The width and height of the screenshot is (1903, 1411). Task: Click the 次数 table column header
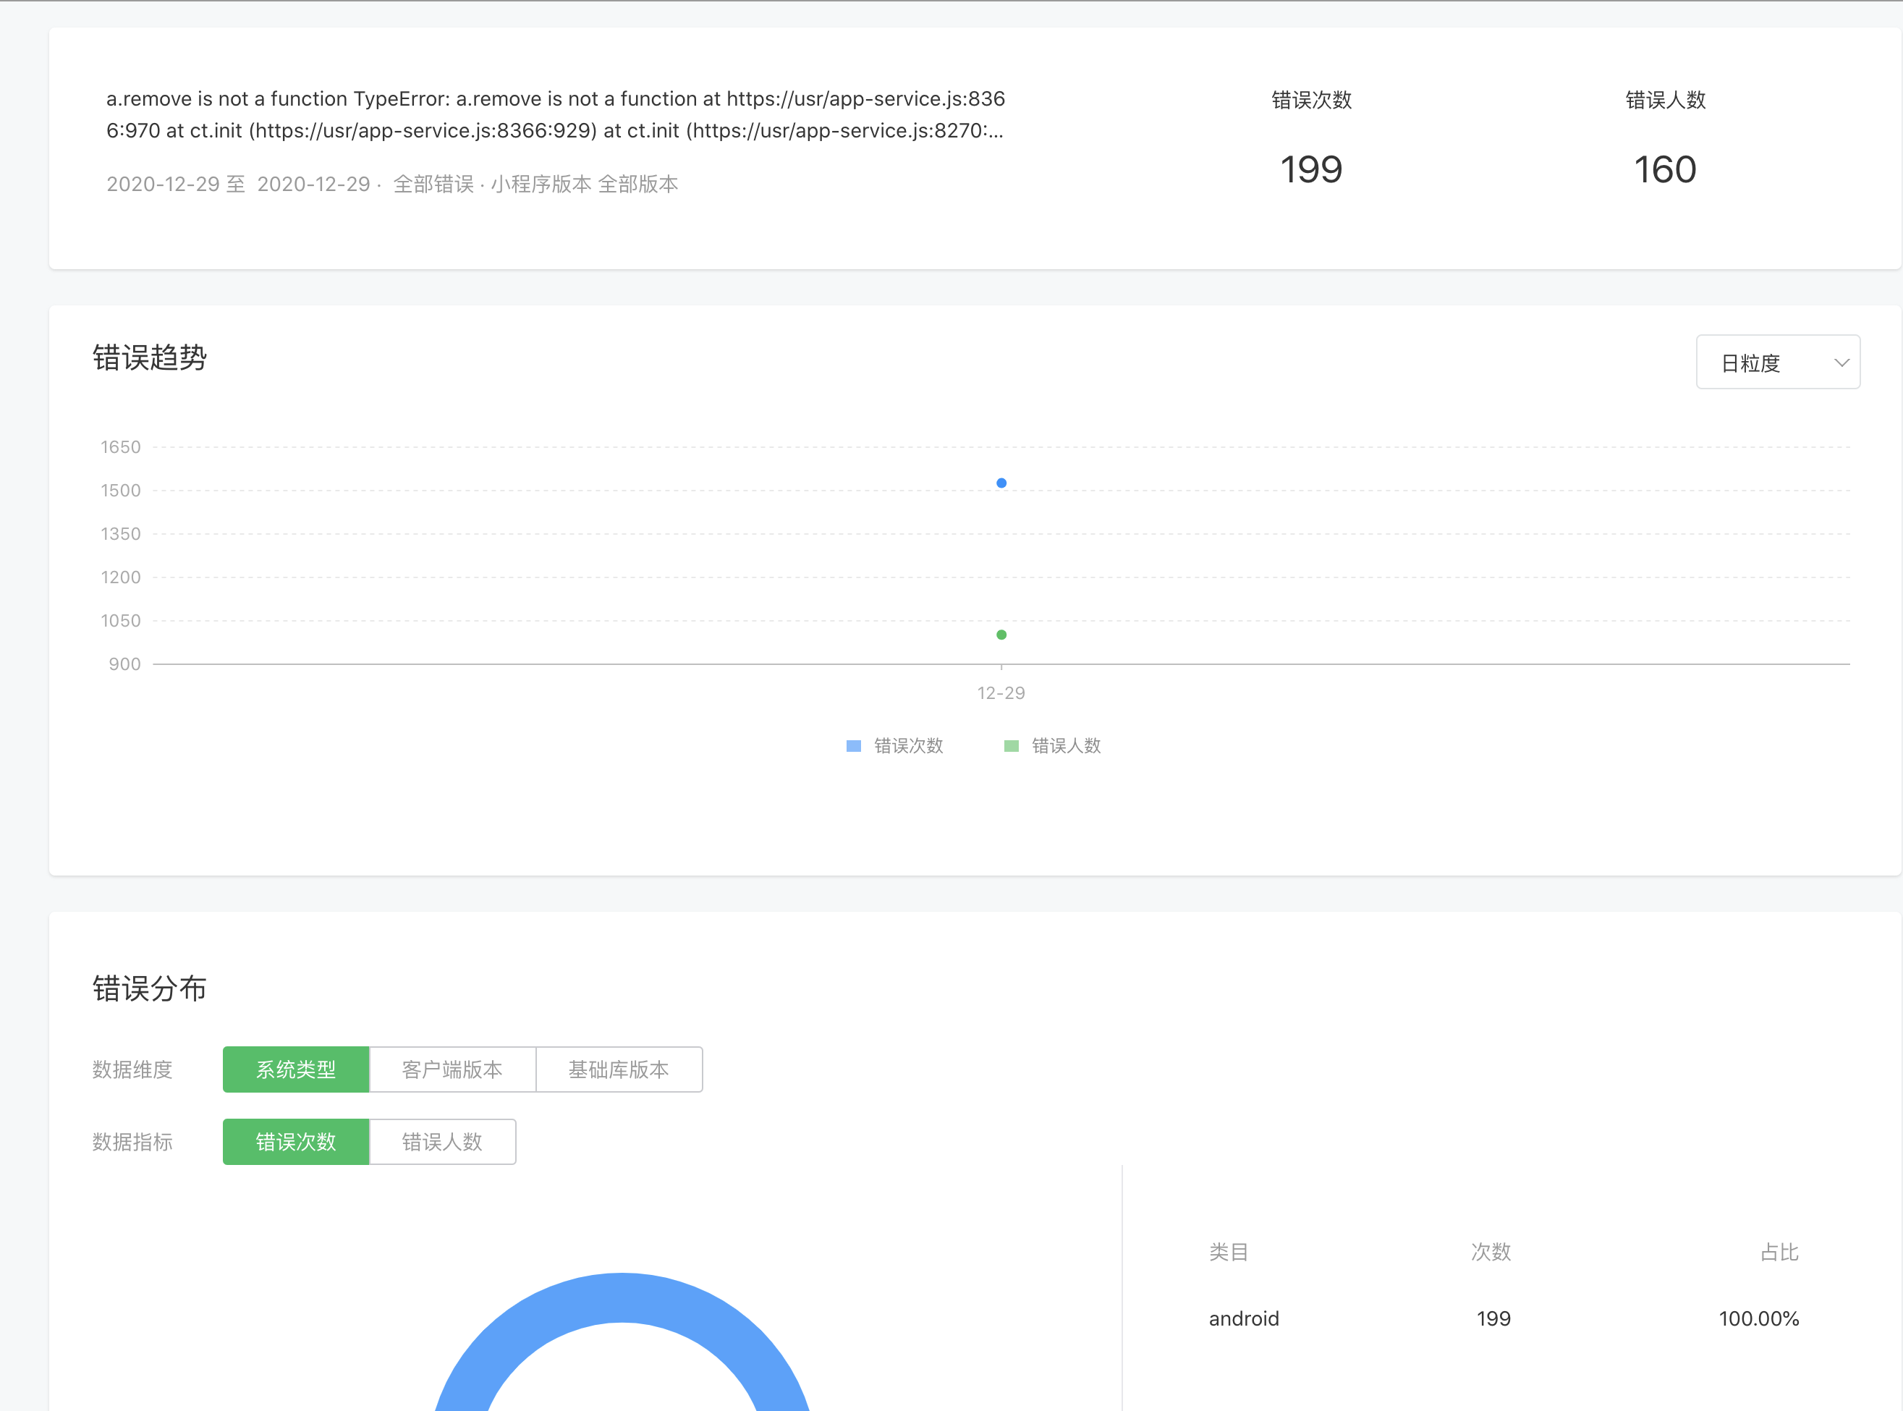click(x=1491, y=1252)
